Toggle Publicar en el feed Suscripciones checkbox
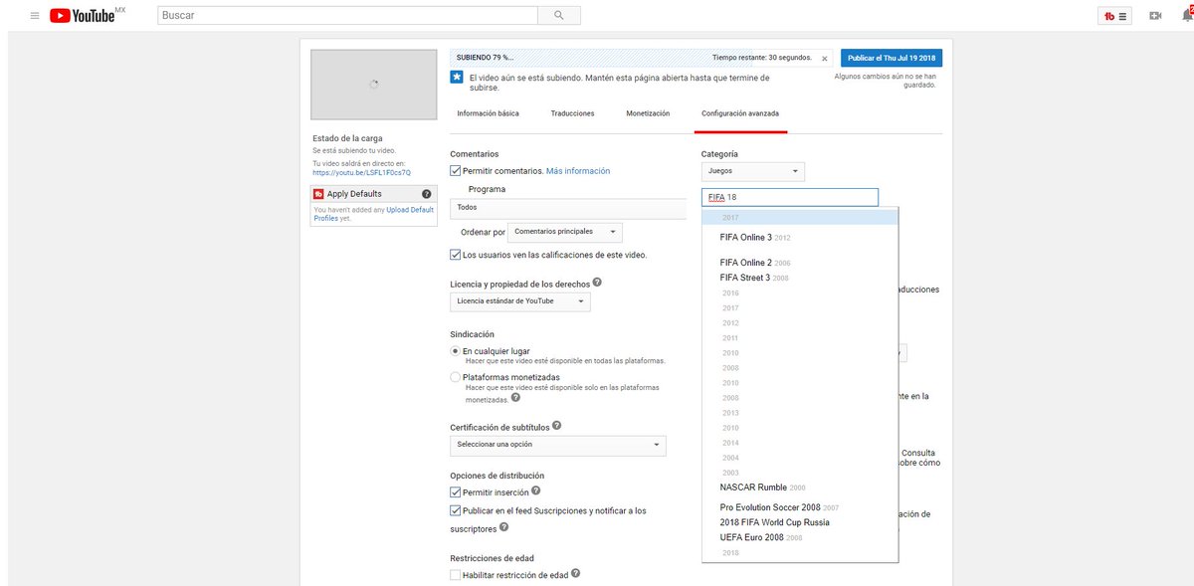Screen dimensions: 1194x586 click(x=456, y=511)
